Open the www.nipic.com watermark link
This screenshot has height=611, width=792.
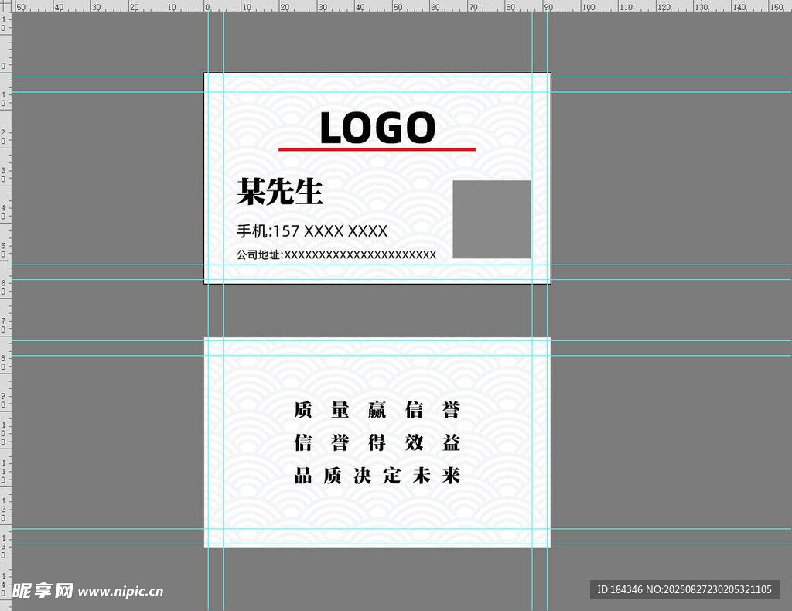[x=121, y=592]
